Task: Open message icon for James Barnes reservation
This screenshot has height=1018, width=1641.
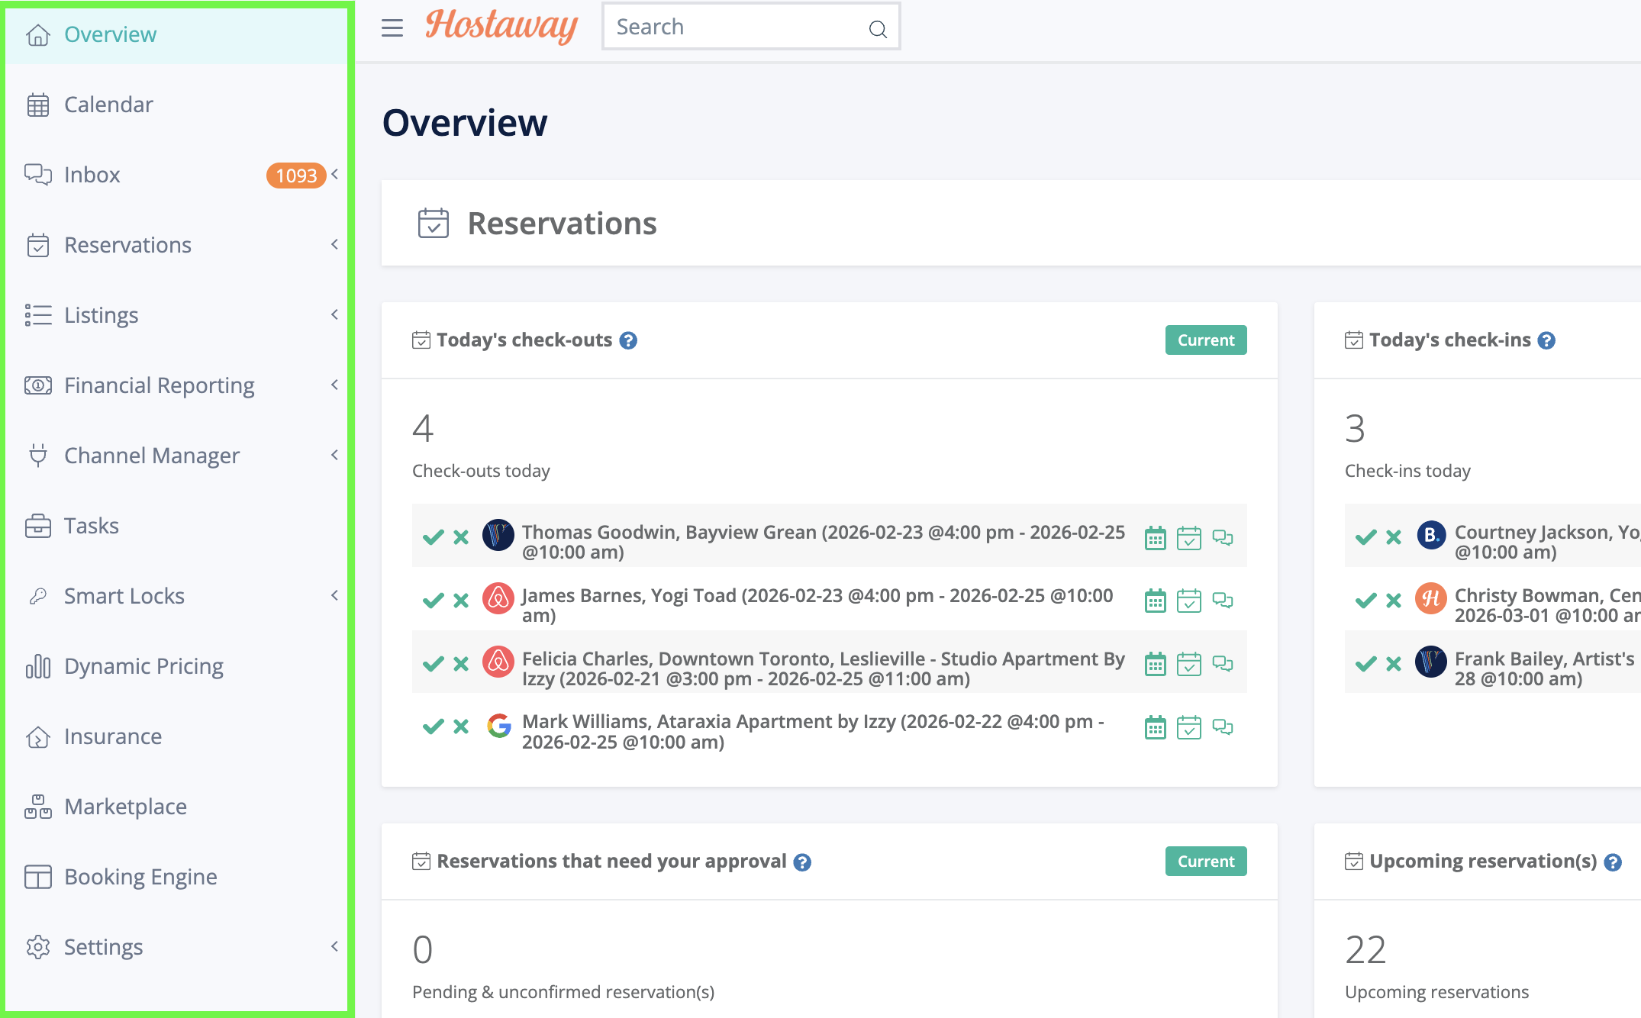Action: pyautogui.click(x=1223, y=601)
